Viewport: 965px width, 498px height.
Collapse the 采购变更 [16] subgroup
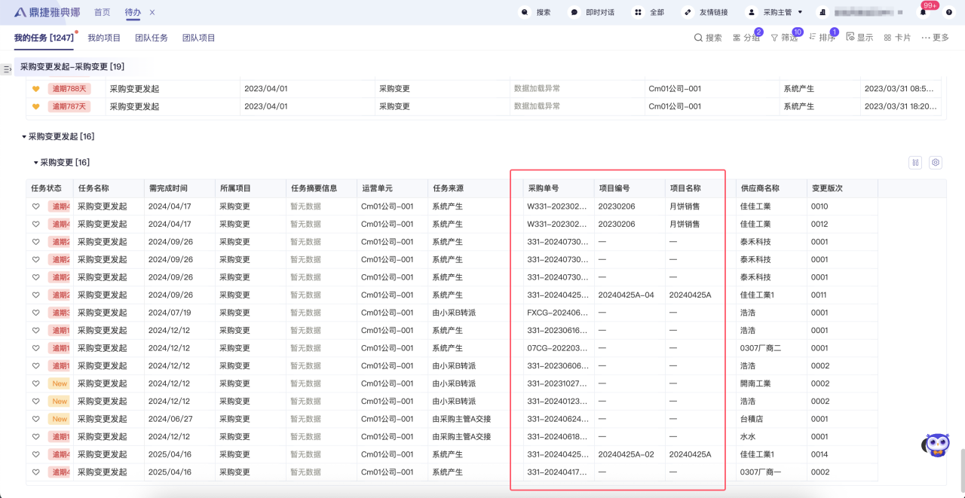click(35, 163)
